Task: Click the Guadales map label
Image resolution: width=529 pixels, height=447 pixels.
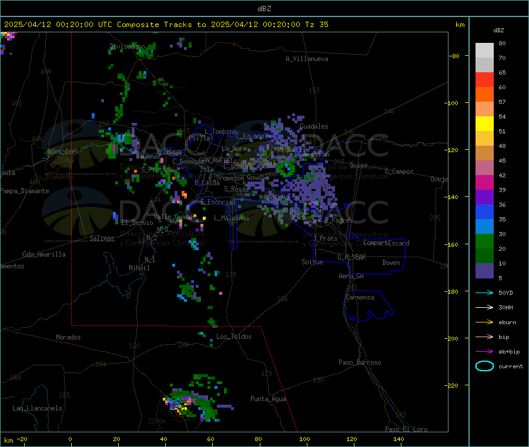Action: pyautogui.click(x=314, y=126)
